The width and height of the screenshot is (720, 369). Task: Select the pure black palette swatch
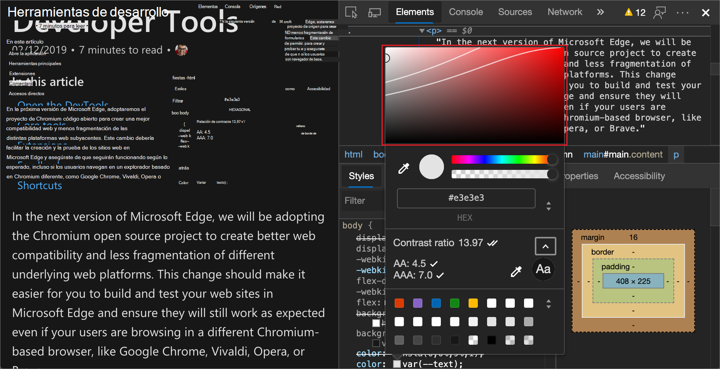tap(492, 340)
